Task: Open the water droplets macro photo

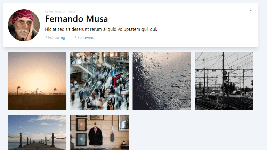Action: click(162, 81)
